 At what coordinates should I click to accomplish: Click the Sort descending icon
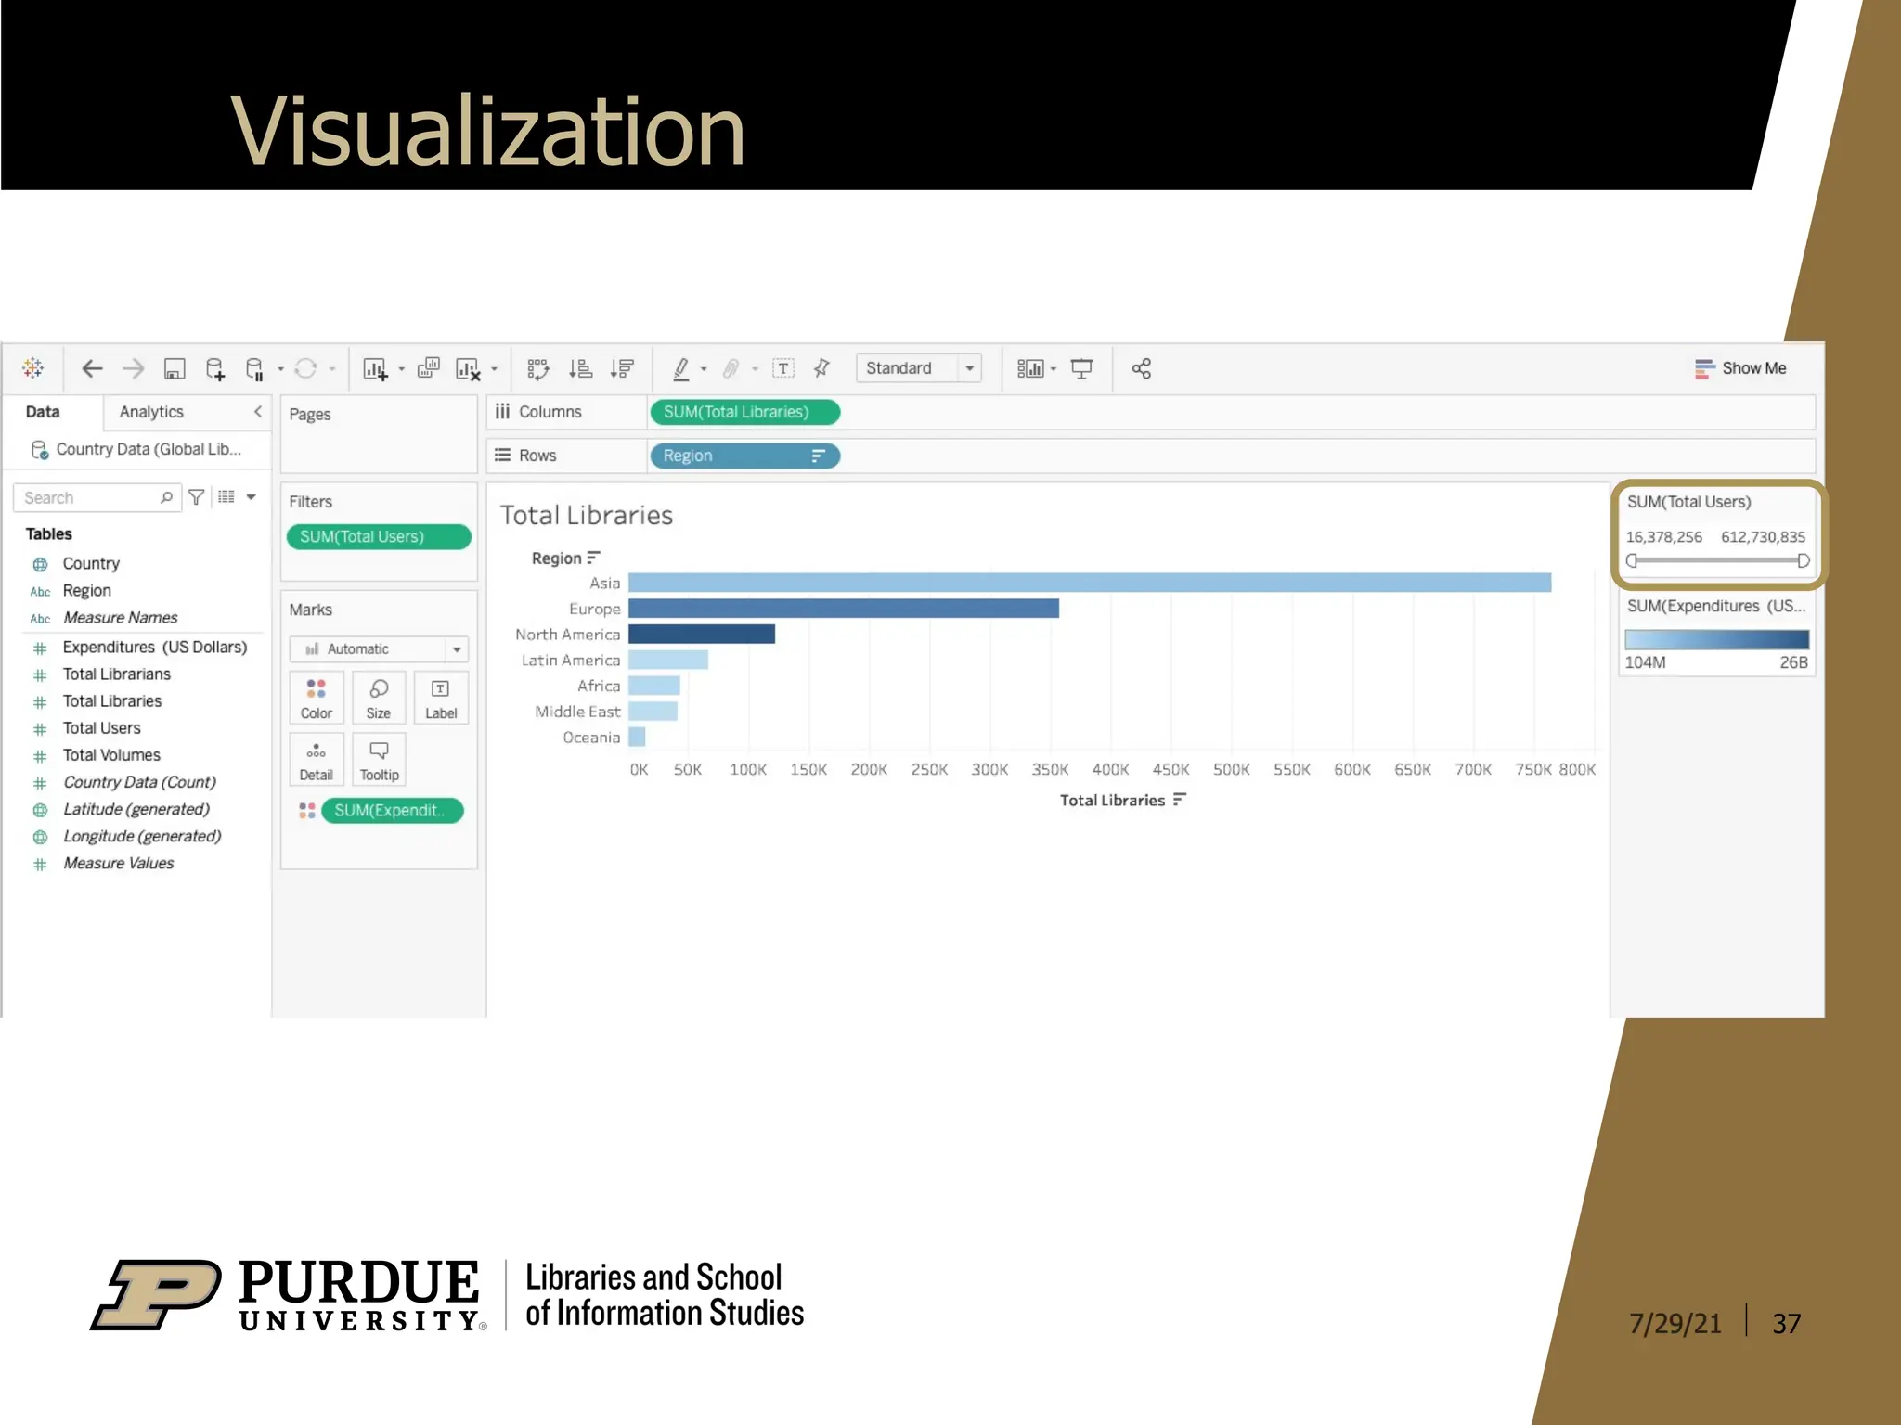coord(622,368)
